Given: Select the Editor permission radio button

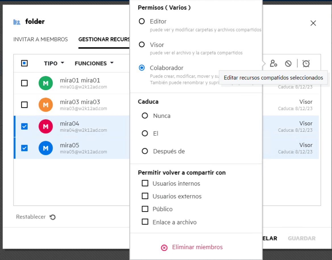Looking at the screenshot, I should (142, 21).
